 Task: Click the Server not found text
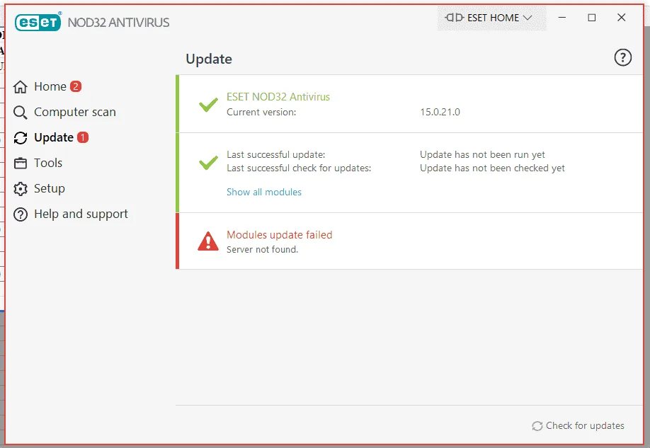pyautogui.click(x=262, y=250)
